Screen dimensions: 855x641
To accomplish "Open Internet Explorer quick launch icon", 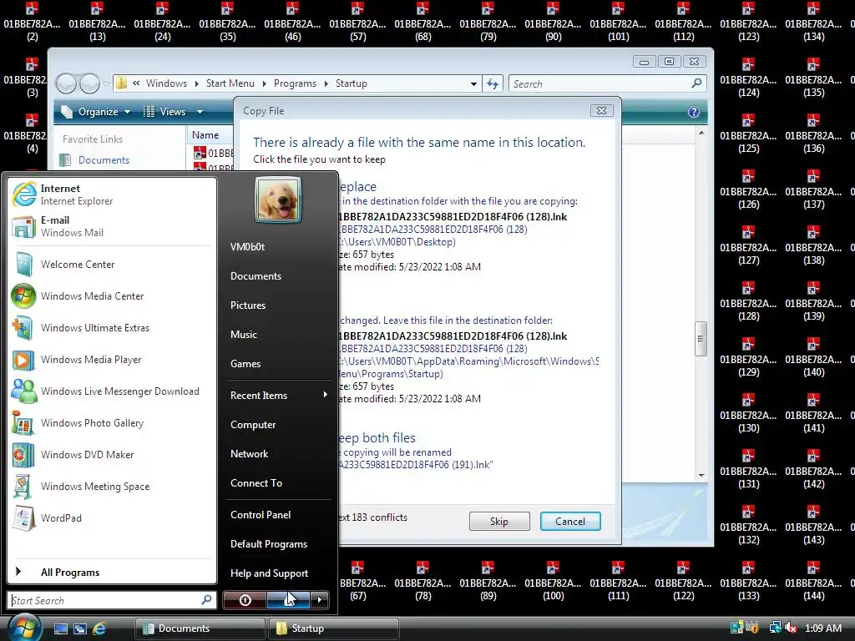I will [99, 628].
